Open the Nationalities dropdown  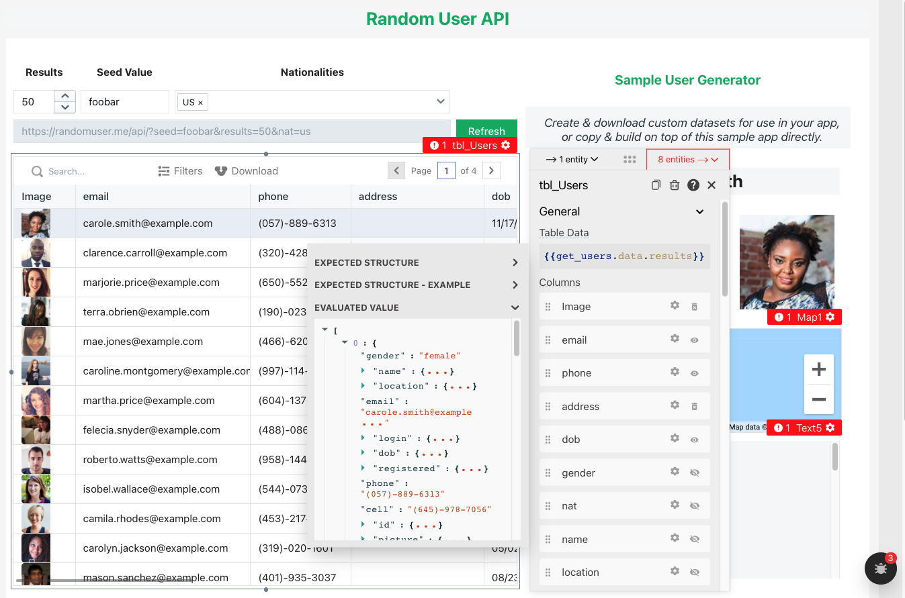point(440,102)
